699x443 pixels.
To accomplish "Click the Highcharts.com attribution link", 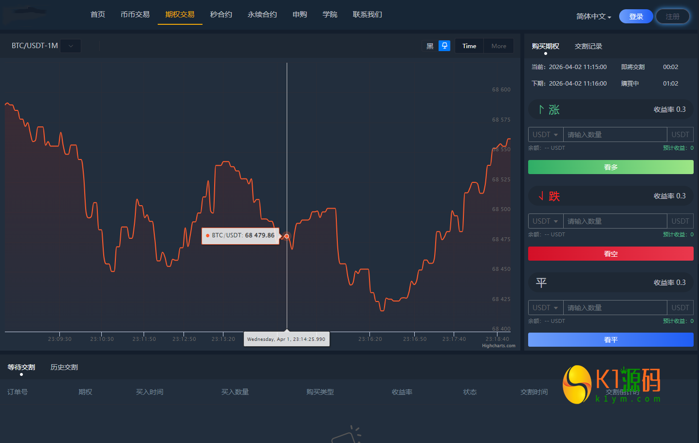I will coord(498,346).
